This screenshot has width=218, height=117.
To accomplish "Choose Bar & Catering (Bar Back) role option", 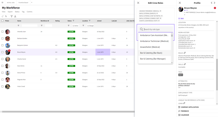I will tap(154, 53).
